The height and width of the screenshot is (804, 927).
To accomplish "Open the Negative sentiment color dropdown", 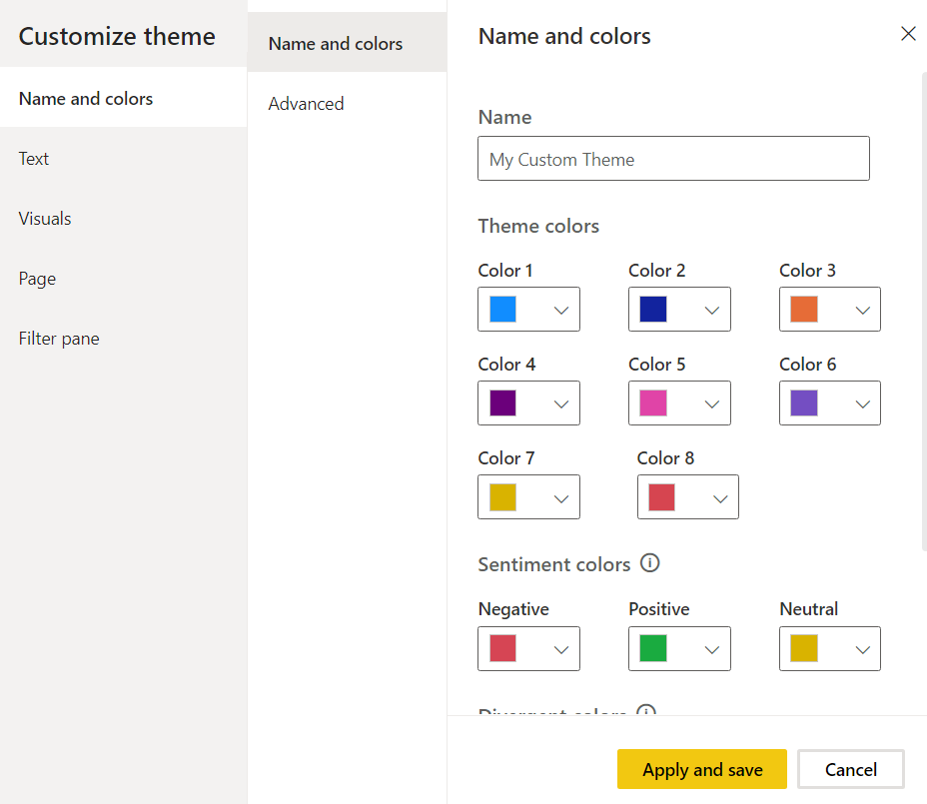I will click(560, 649).
